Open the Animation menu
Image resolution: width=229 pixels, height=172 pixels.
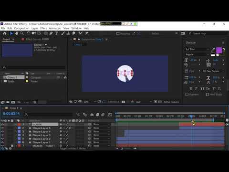[55, 28]
